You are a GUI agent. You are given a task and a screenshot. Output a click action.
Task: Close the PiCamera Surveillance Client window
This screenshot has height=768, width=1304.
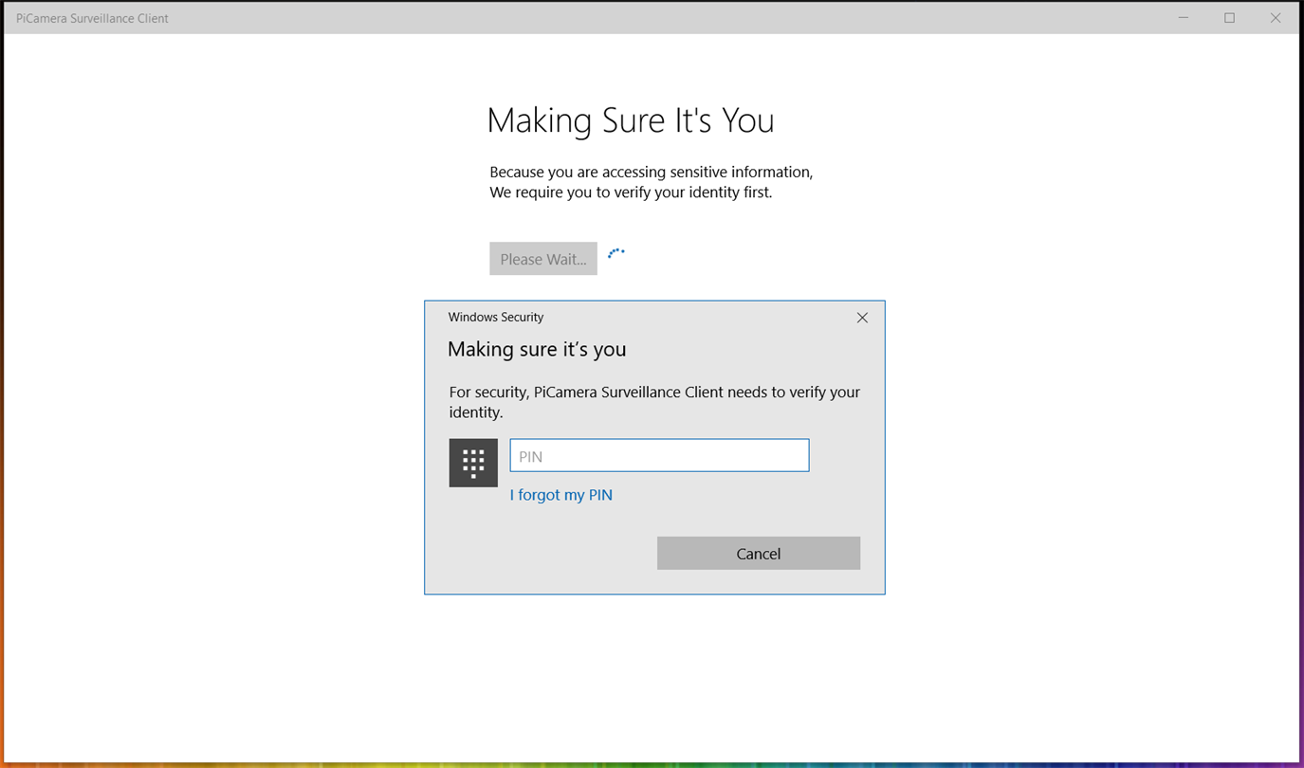pyautogui.click(x=1276, y=18)
